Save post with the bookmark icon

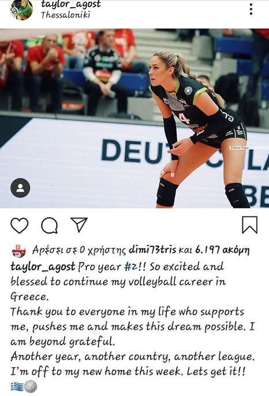click(x=249, y=225)
